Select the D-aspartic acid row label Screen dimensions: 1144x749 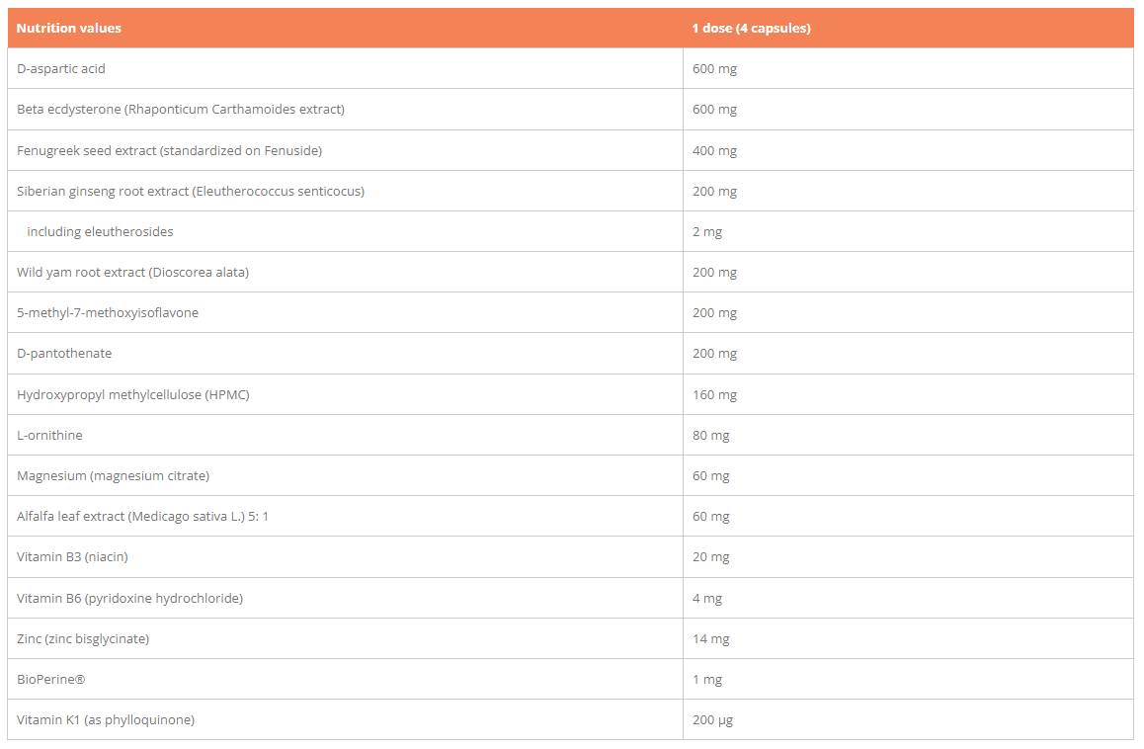point(61,69)
